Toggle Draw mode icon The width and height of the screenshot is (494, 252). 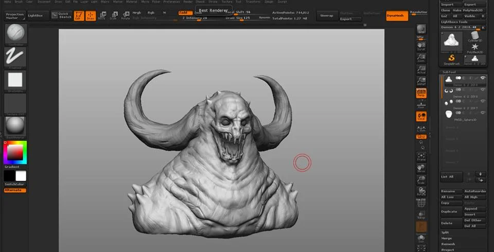[x=91, y=16]
